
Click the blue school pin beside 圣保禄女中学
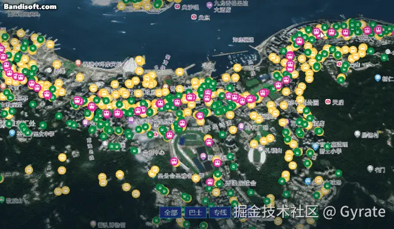[12, 133]
